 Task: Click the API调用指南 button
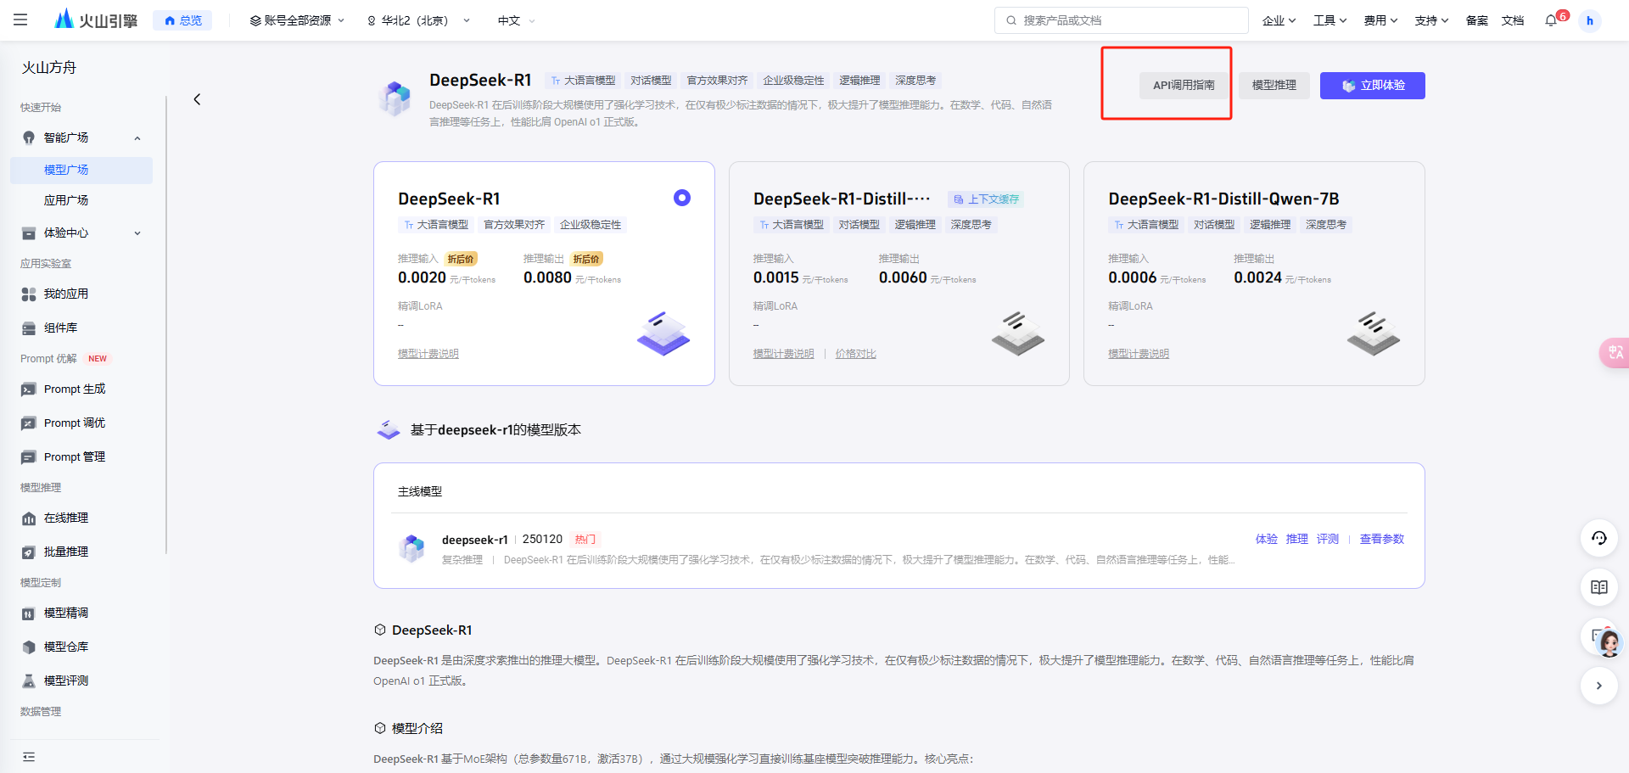(1184, 85)
